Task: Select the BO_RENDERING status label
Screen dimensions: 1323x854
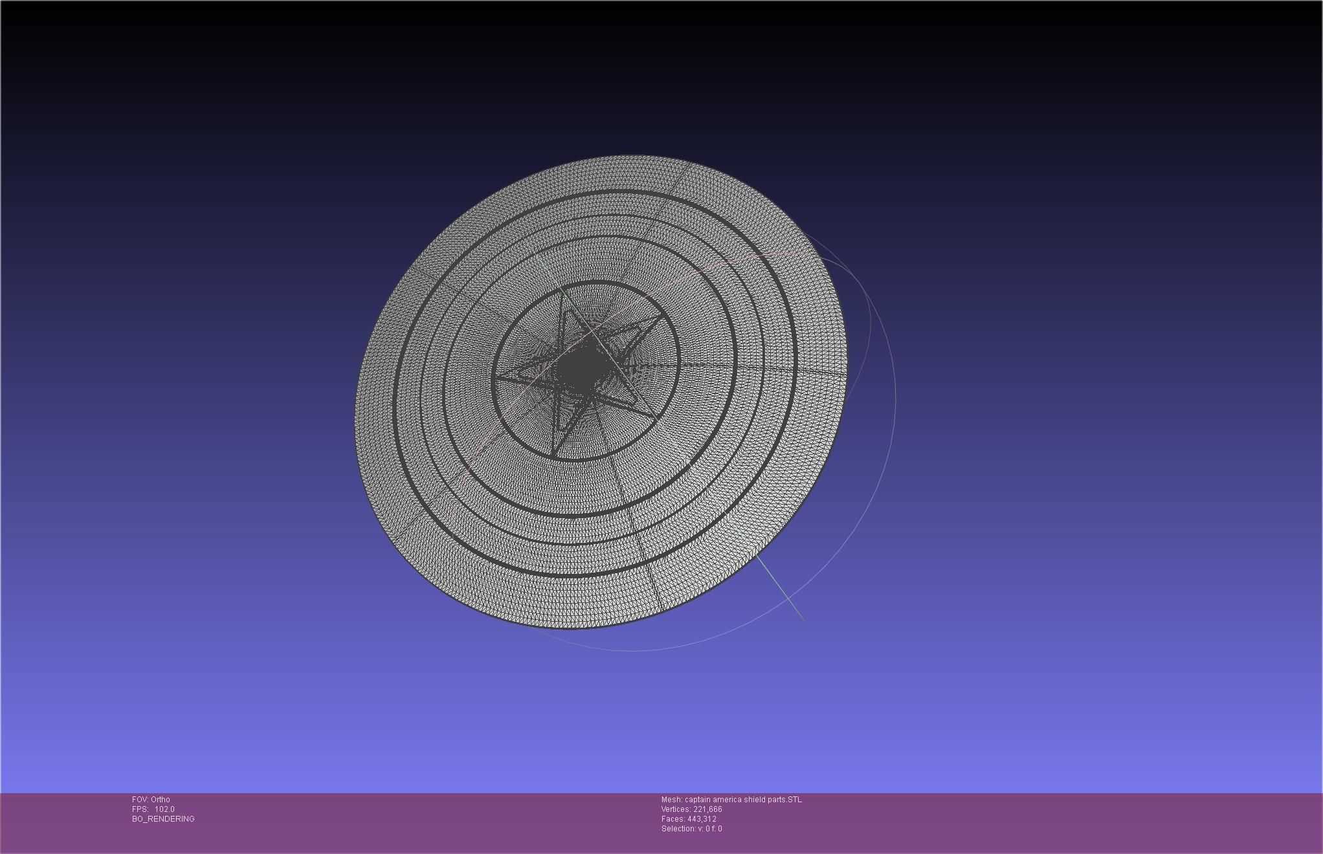Action: (x=163, y=819)
